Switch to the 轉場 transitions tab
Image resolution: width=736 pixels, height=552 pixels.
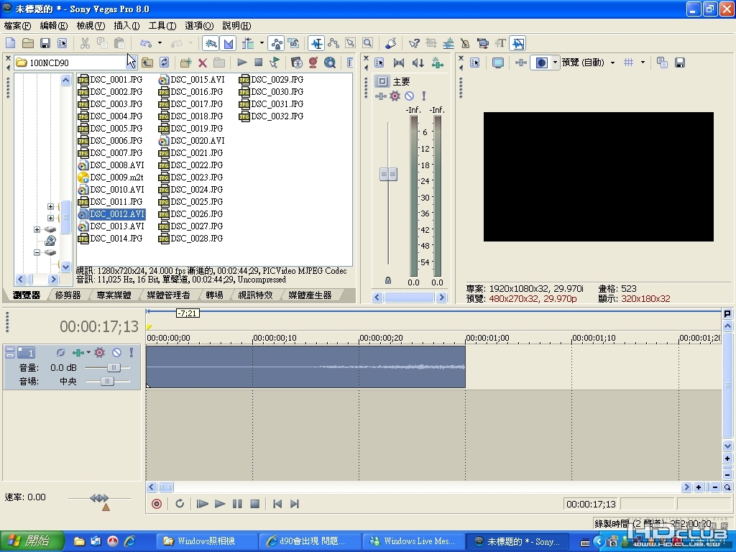pyautogui.click(x=214, y=295)
